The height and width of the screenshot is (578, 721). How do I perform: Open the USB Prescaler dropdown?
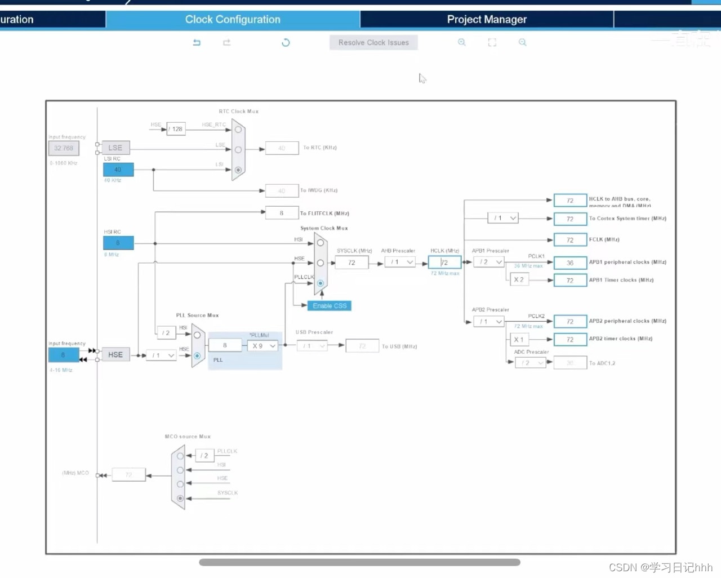312,346
